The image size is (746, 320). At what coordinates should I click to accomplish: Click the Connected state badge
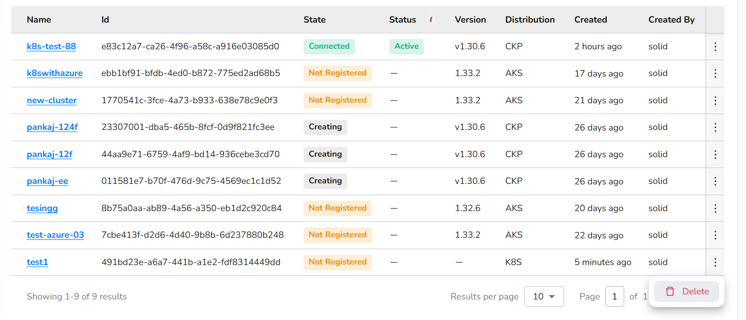coord(329,46)
